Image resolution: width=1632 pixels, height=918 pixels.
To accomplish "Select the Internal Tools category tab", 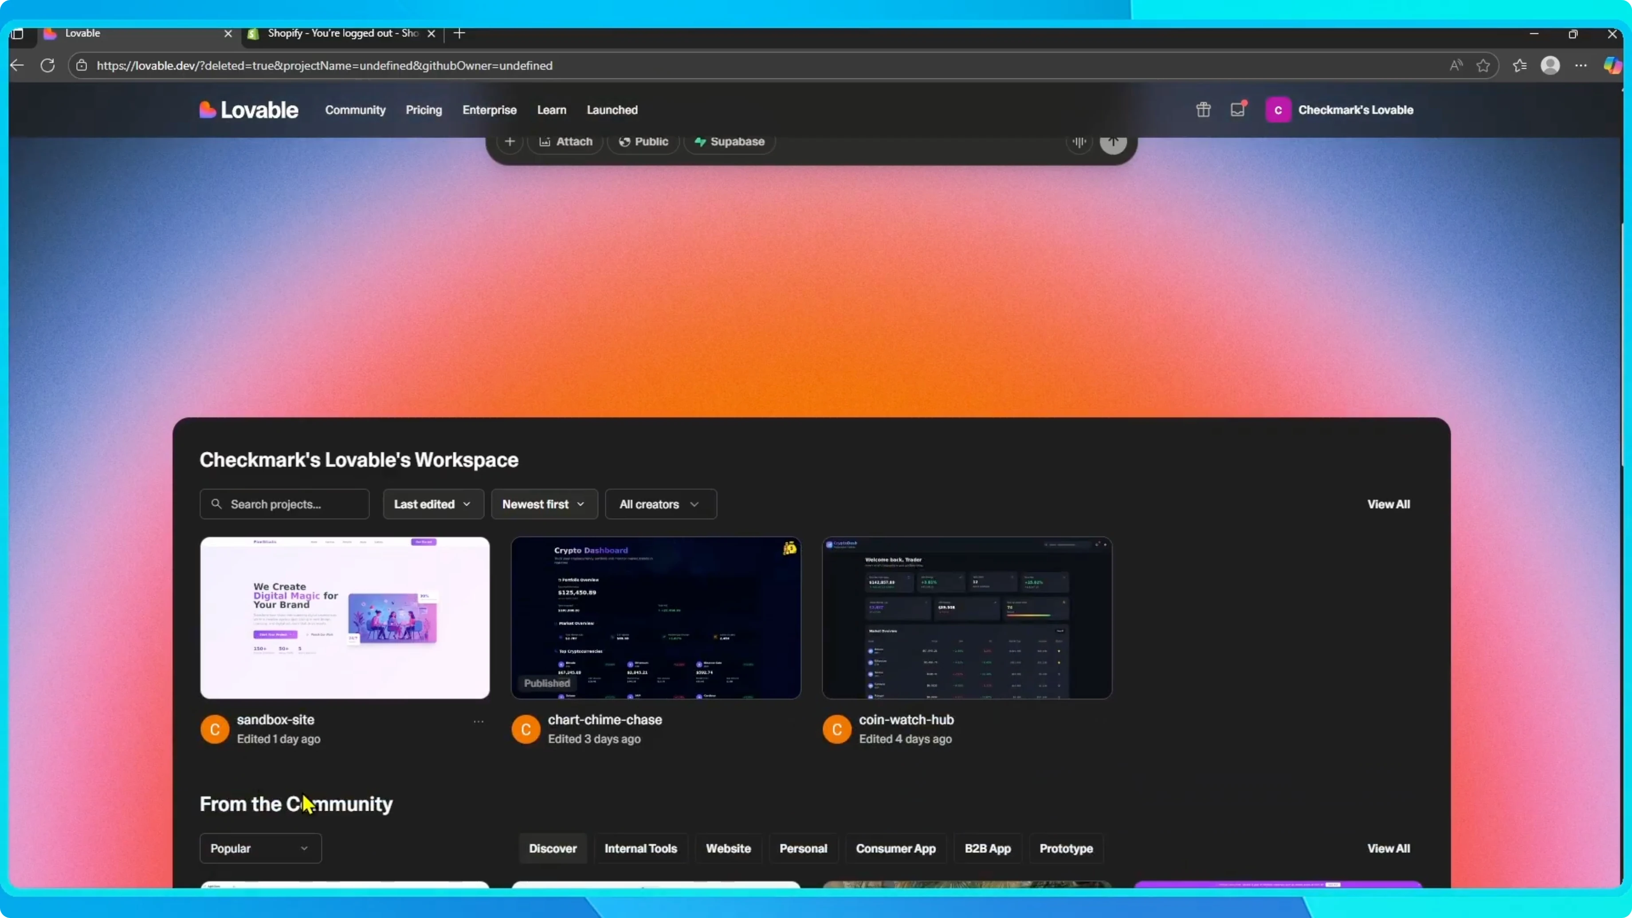I will (x=640, y=848).
